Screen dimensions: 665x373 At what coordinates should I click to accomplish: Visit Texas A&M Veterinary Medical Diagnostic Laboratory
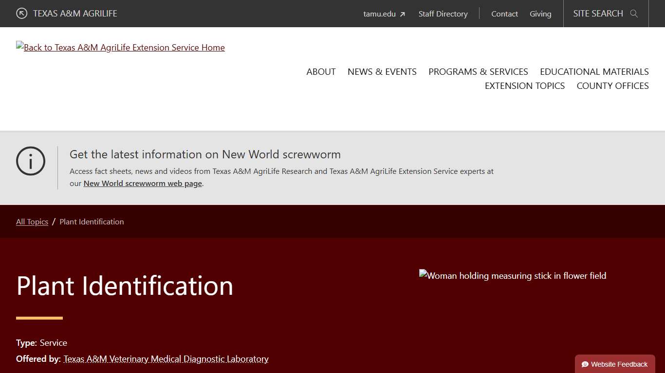click(166, 359)
